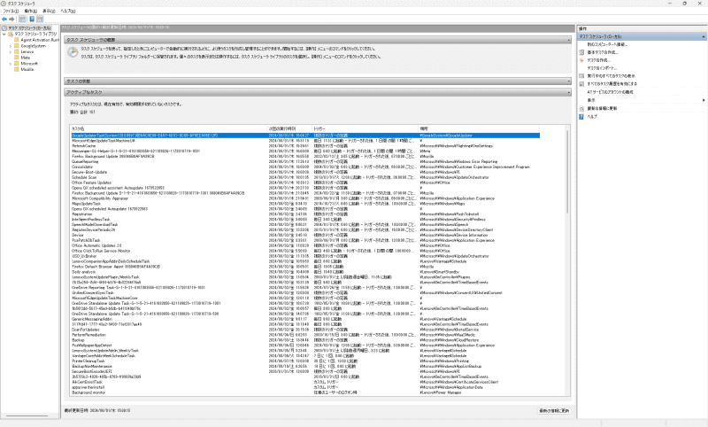Click the 基本タスクの作成 wizard icon
This screenshot has height=427, width=708.
[581, 52]
